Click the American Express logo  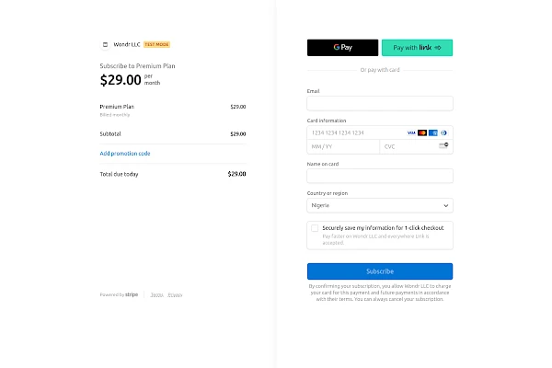click(432, 132)
